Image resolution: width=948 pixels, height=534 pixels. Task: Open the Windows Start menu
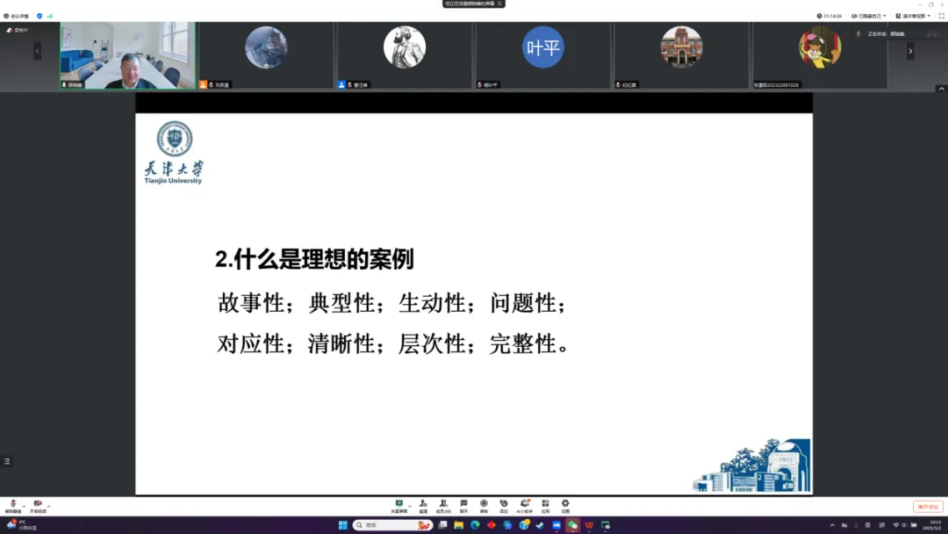(341, 525)
